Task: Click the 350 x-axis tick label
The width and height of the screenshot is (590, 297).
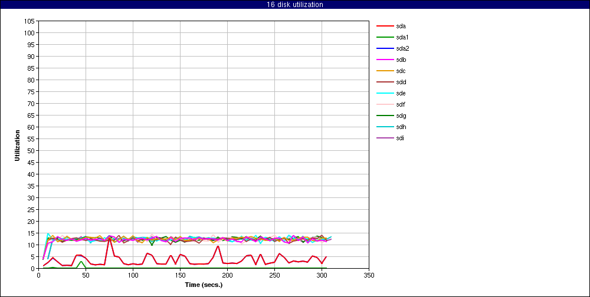Action: [369, 275]
